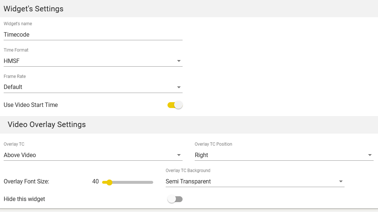
Task: Open the Frame Rate dropdown showing Default
Action: click(x=93, y=87)
